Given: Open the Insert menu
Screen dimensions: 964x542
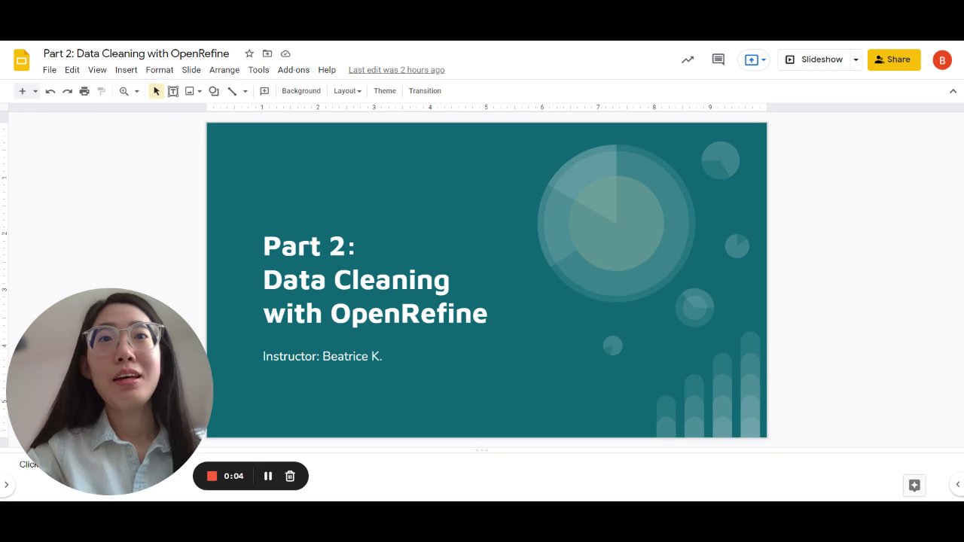Looking at the screenshot, I should (x=126, y=70).
